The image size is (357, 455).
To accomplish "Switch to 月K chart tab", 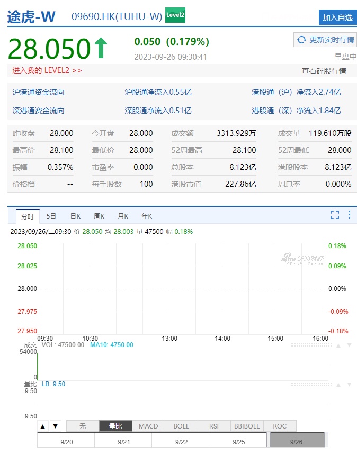I will pyautogui.click(x=123, y=216).
